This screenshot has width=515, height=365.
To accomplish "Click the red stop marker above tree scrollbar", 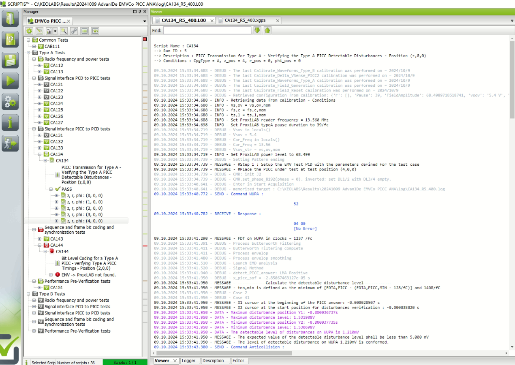I will pyautogui.click(x=145, y=39).
